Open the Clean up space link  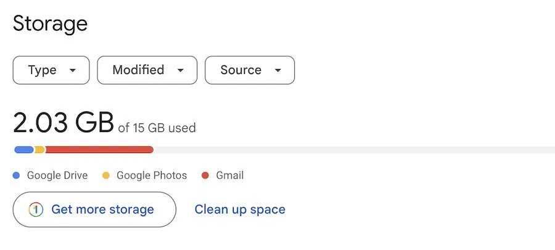click(240, 210)
